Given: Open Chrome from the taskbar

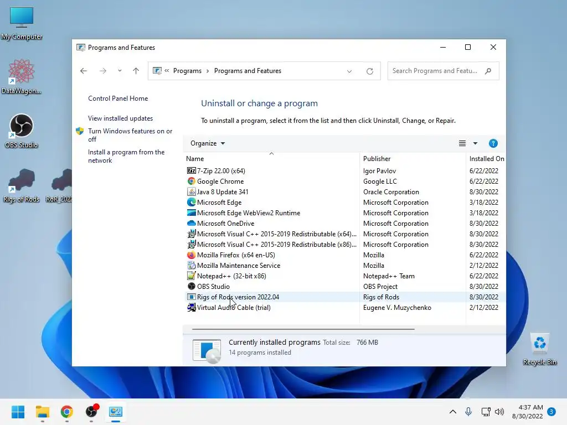Looking at the screenshot, I should (x=67, y=412).
